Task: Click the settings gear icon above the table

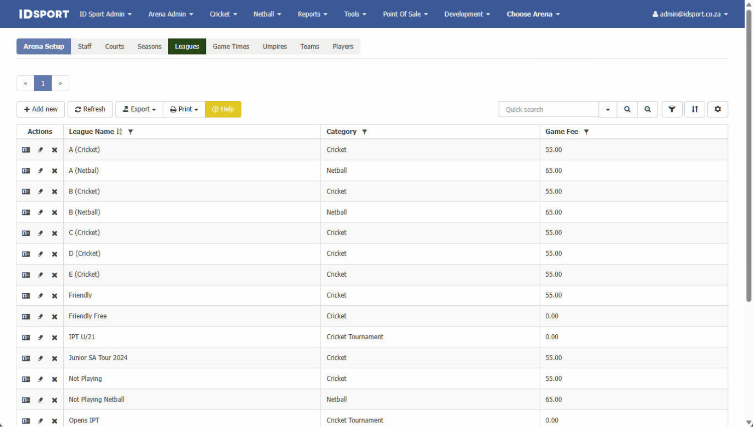Action: pos(717,109)
